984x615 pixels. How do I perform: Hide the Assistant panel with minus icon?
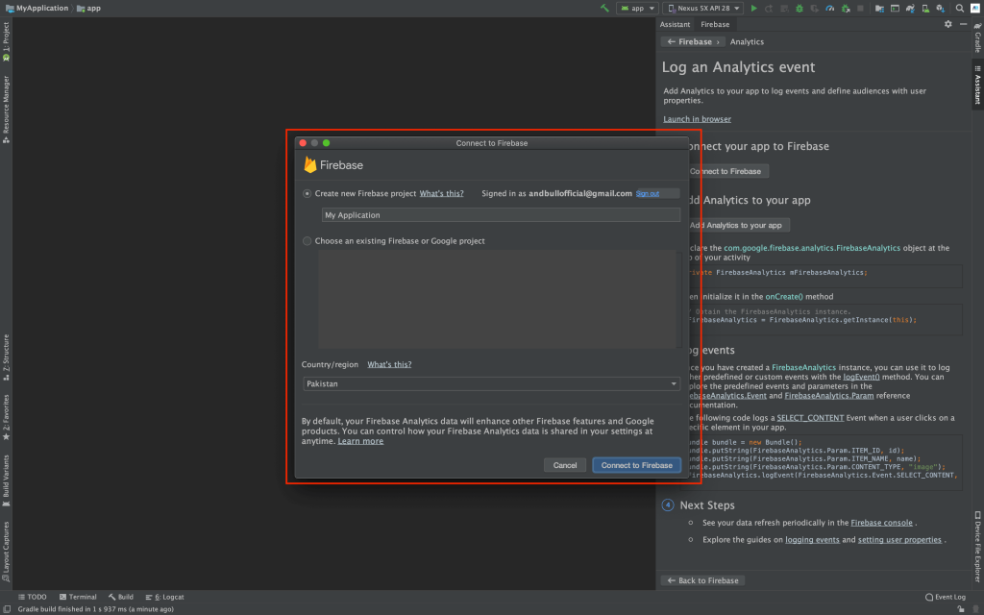963,24
